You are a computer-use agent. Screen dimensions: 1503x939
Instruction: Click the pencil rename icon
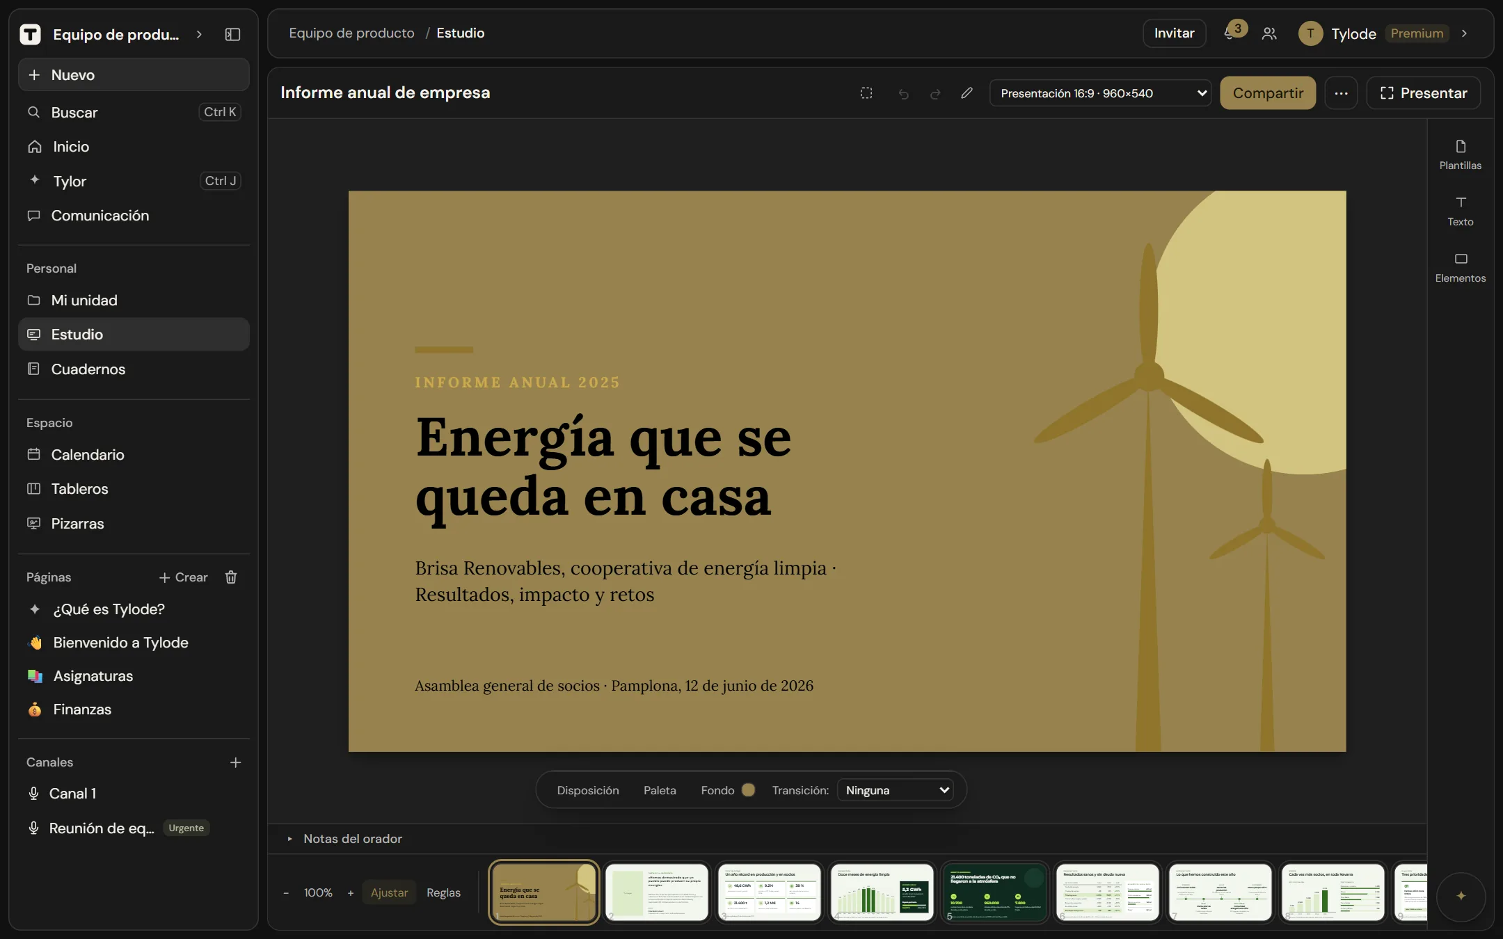tap(967, 93)
